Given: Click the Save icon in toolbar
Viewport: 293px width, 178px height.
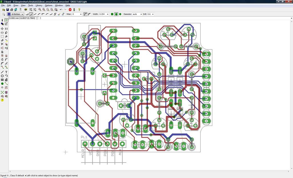Looking at the screenshot, I should tap(7, 9).
